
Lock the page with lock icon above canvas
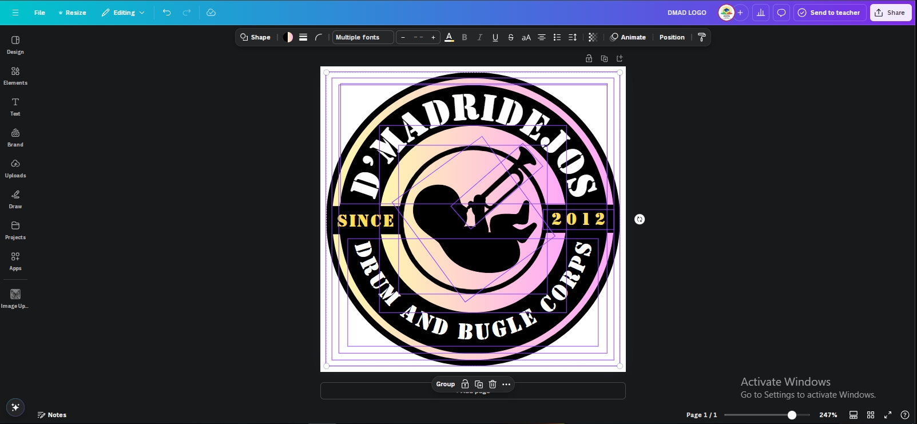pos(589,58)
